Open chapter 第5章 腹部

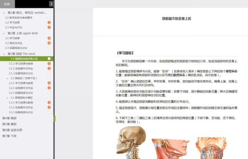9,124
